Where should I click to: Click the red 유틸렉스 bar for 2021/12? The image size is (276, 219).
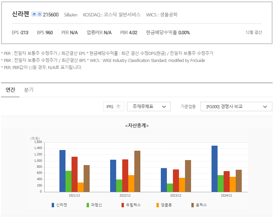pyautogui.click(x=75, y=174)
